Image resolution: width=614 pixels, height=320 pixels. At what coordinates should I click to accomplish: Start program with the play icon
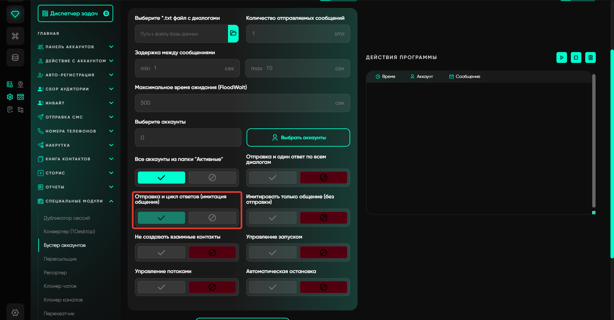tap(562, 57)
